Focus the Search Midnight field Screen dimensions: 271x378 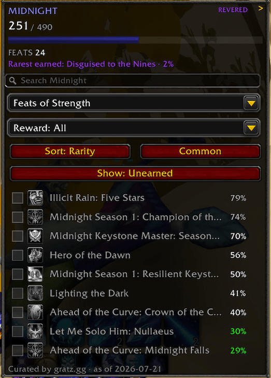(133, 81)
